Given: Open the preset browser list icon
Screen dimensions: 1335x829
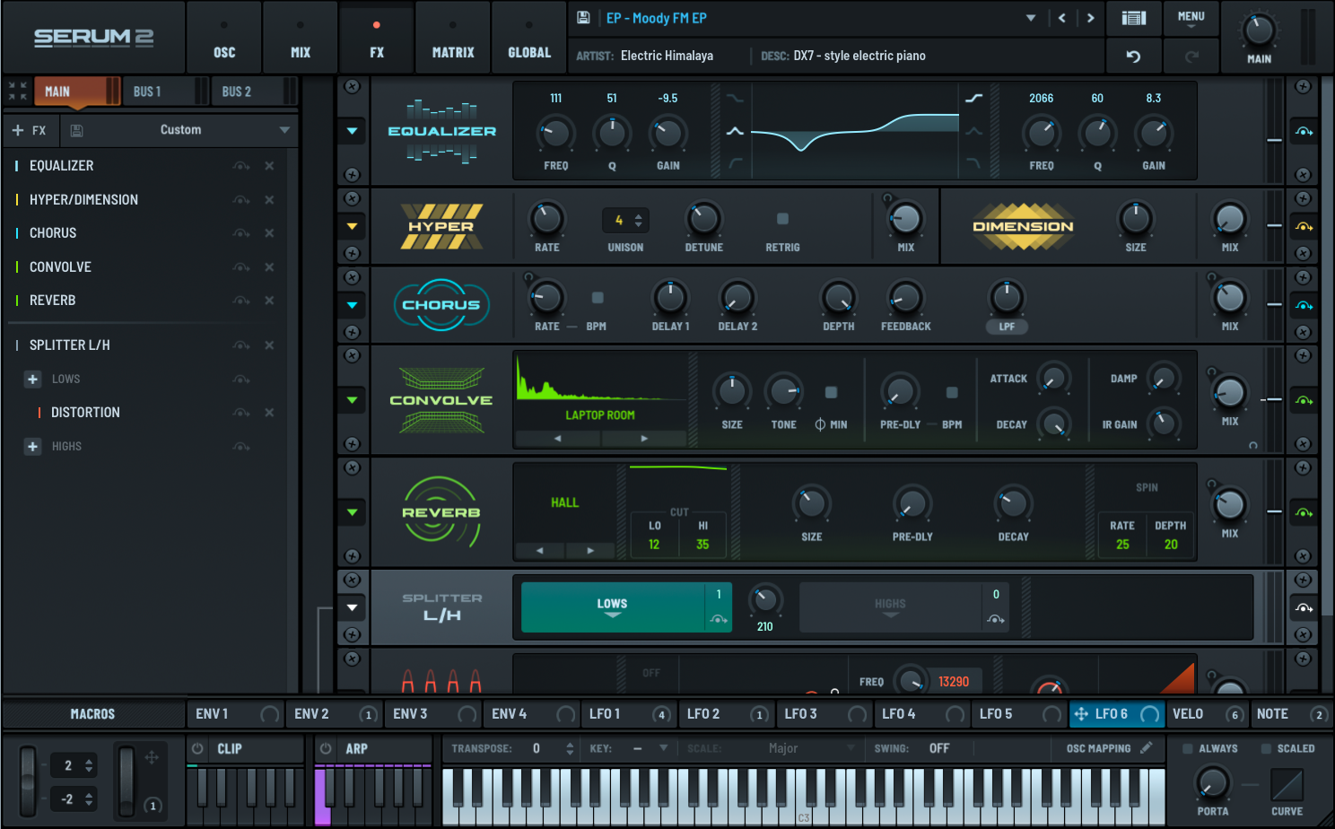Looking at the screenshot, I should point(1133,18).
